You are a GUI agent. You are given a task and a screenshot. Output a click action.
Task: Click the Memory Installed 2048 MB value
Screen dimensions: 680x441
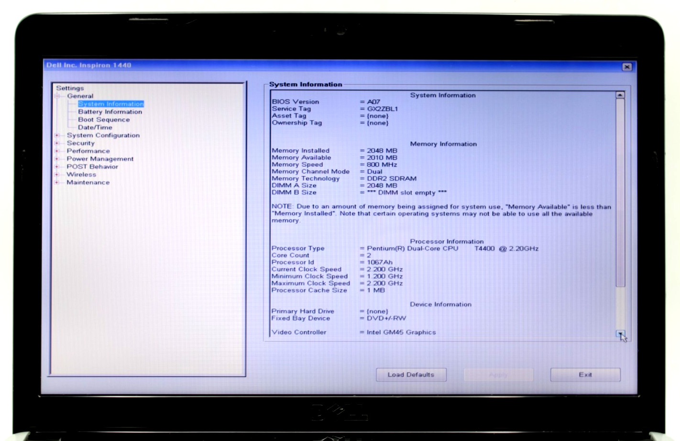[382, 151]
